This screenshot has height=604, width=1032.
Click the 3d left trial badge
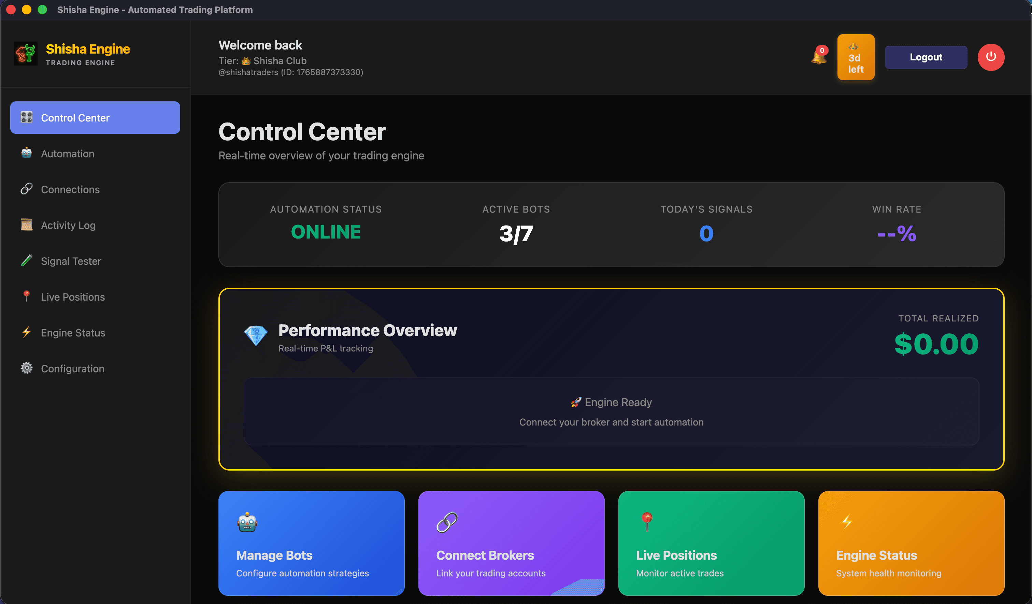856,57
